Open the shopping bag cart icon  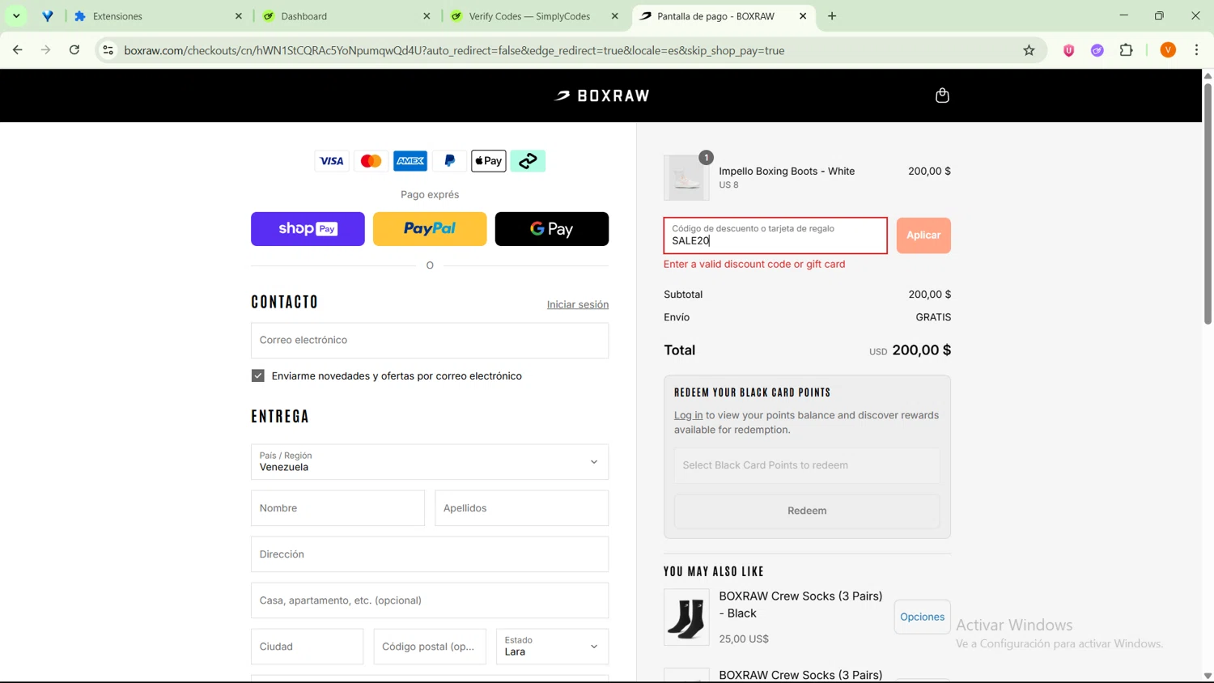[x=942, y=95]
